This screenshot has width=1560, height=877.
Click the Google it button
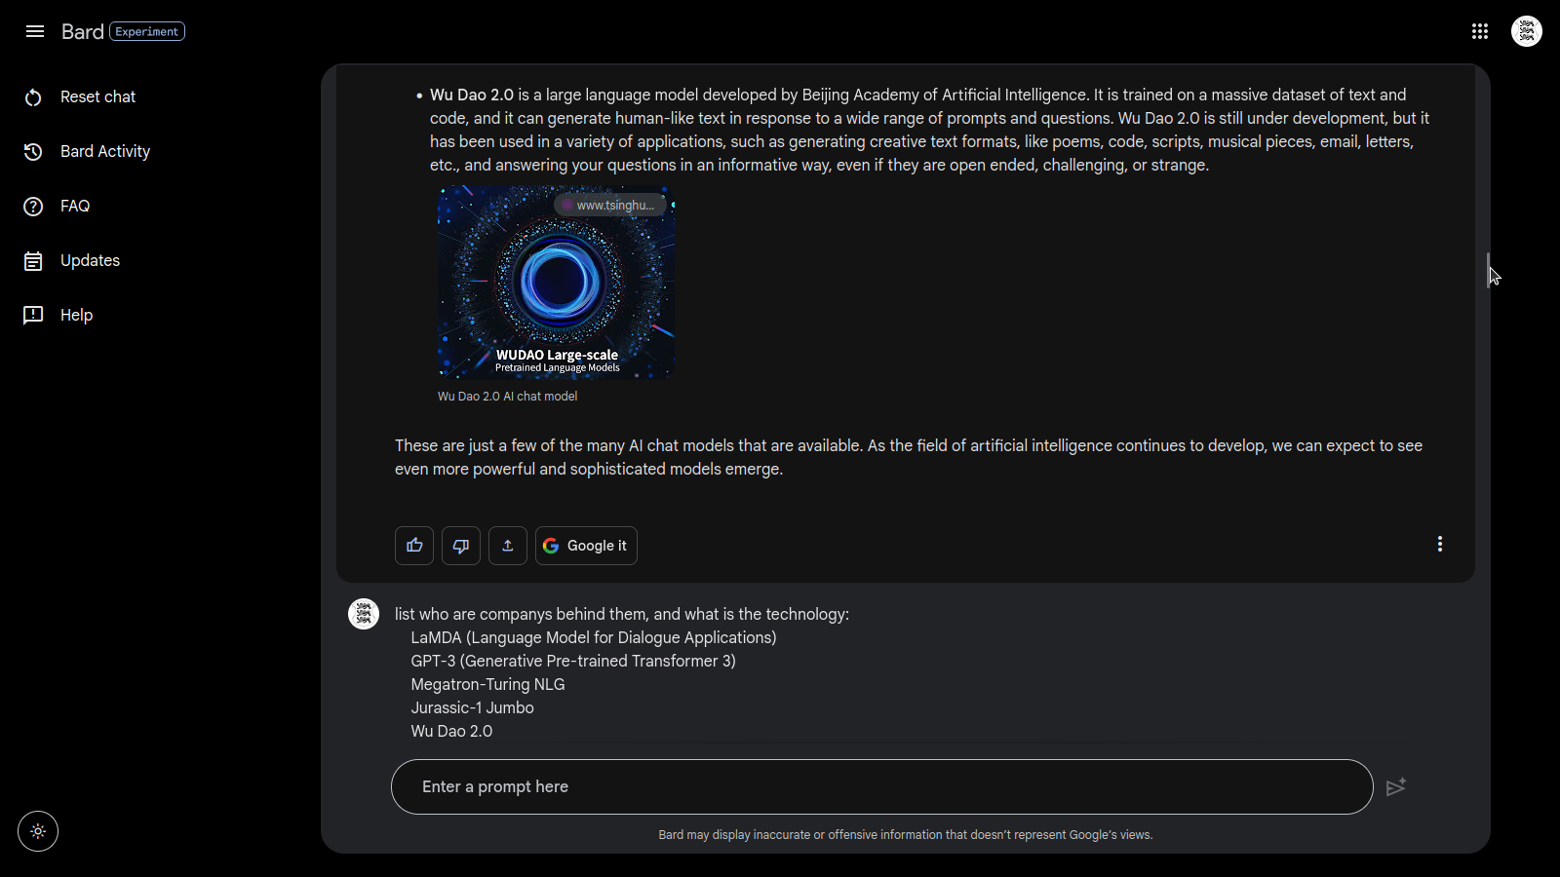tap(586, 546)
